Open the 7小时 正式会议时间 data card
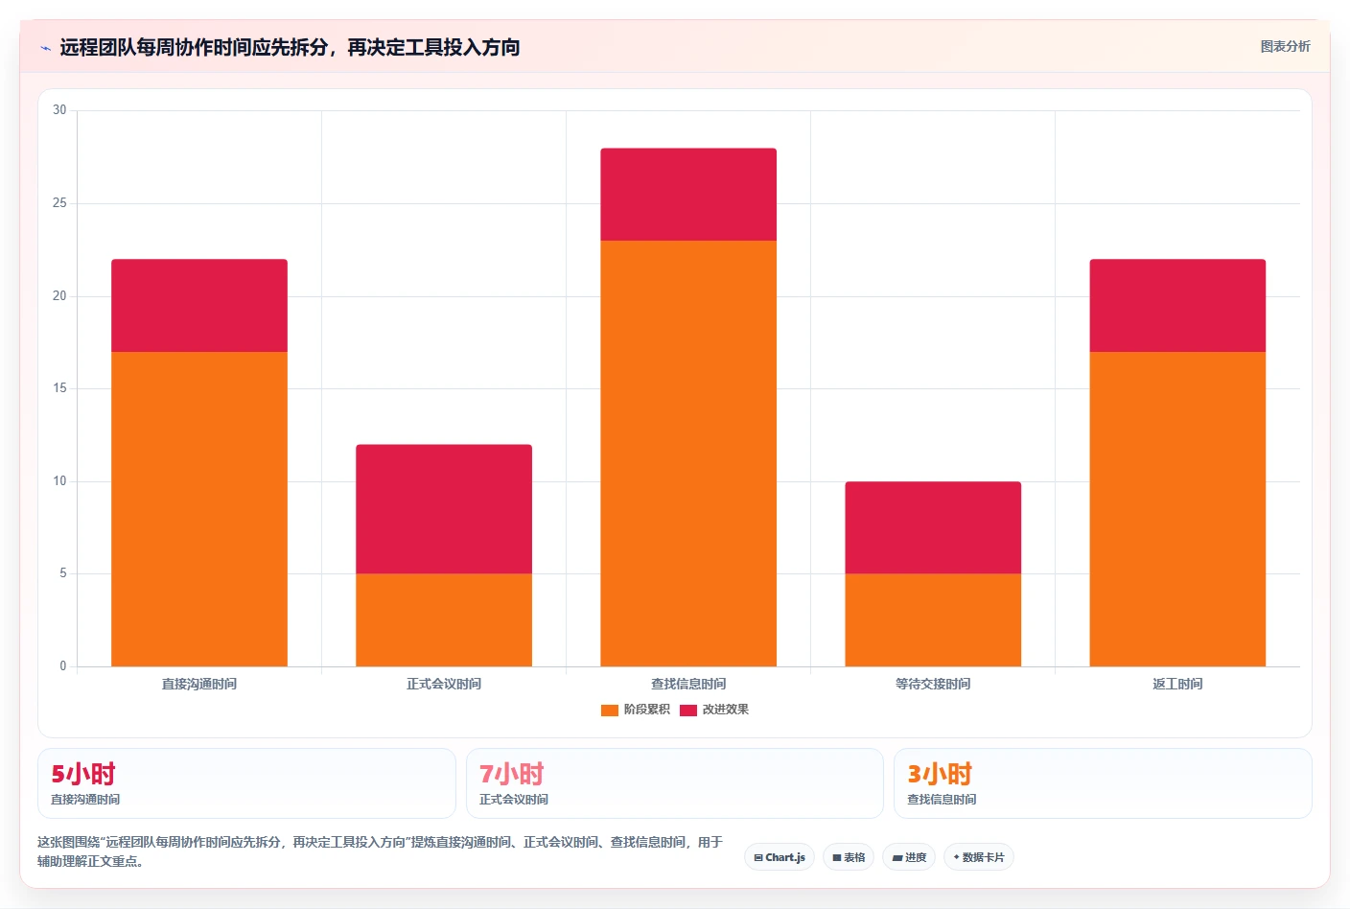 [675, 783]
